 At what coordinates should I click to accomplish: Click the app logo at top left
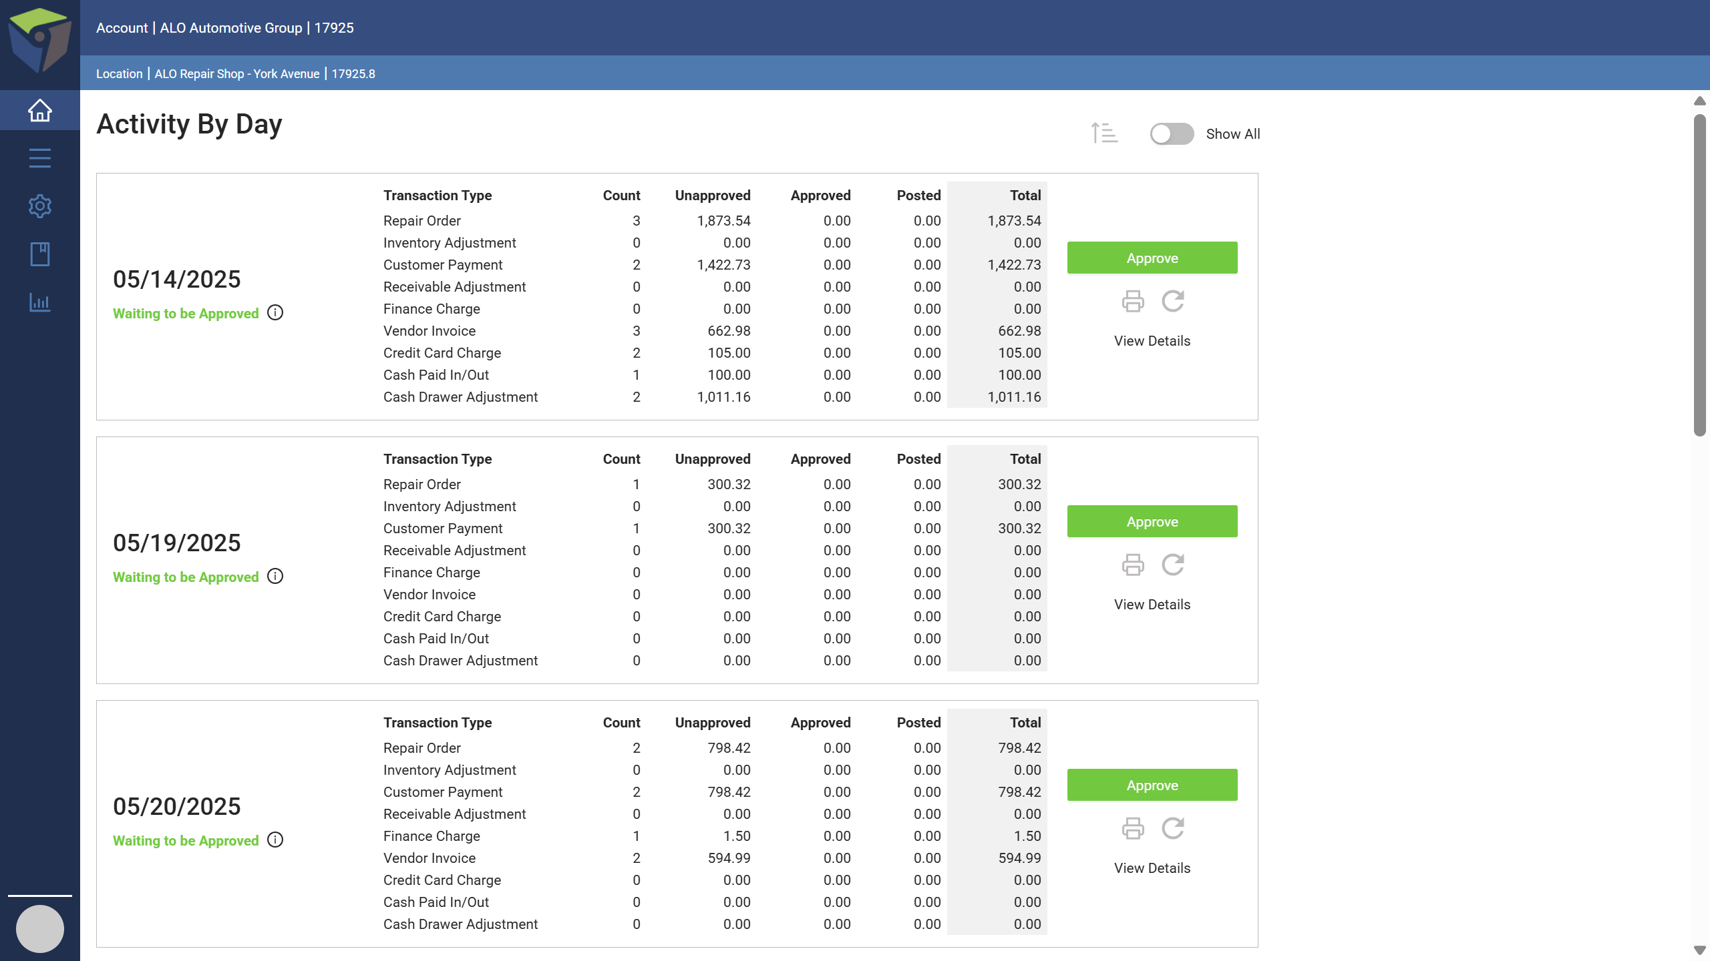click(40, 40)
